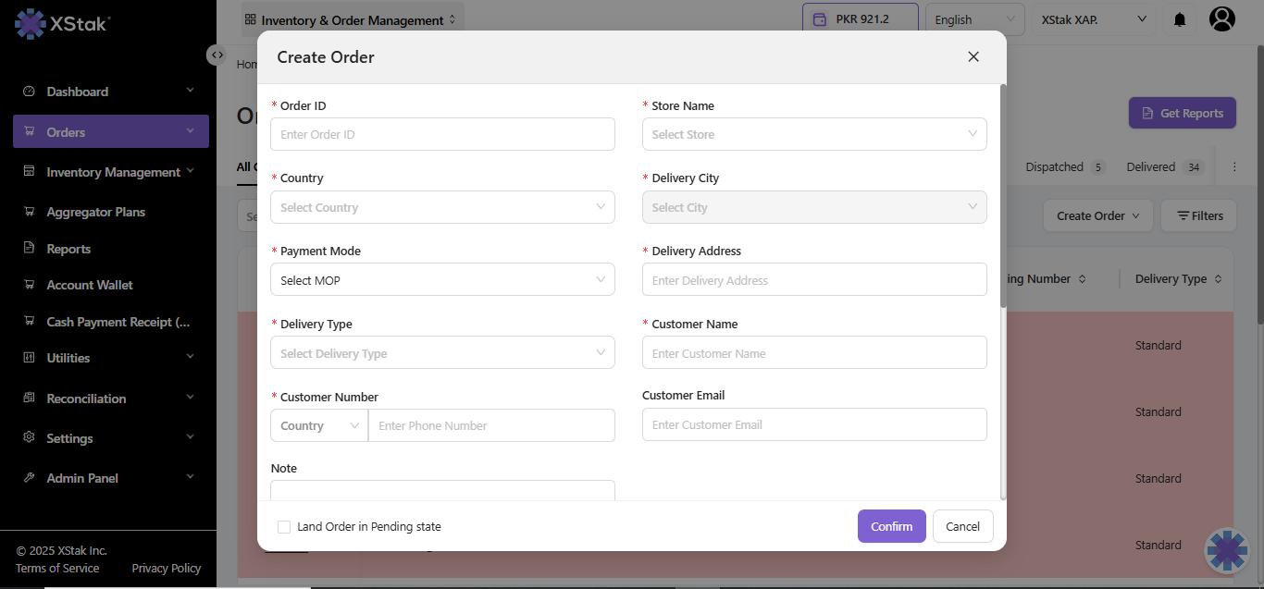The width and height of the screenshot is (1264, 589).
Task: Click the XStak logo in sidebar
Action: [62, 24]
